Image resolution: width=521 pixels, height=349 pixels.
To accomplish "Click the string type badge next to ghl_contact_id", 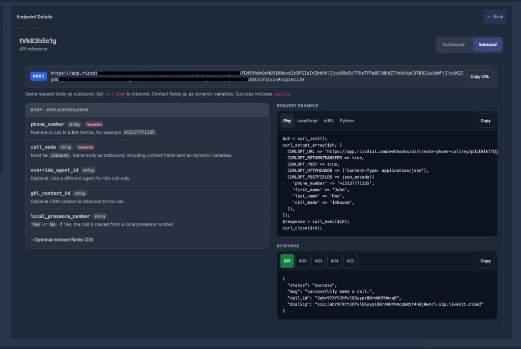I will pos(80,193).
